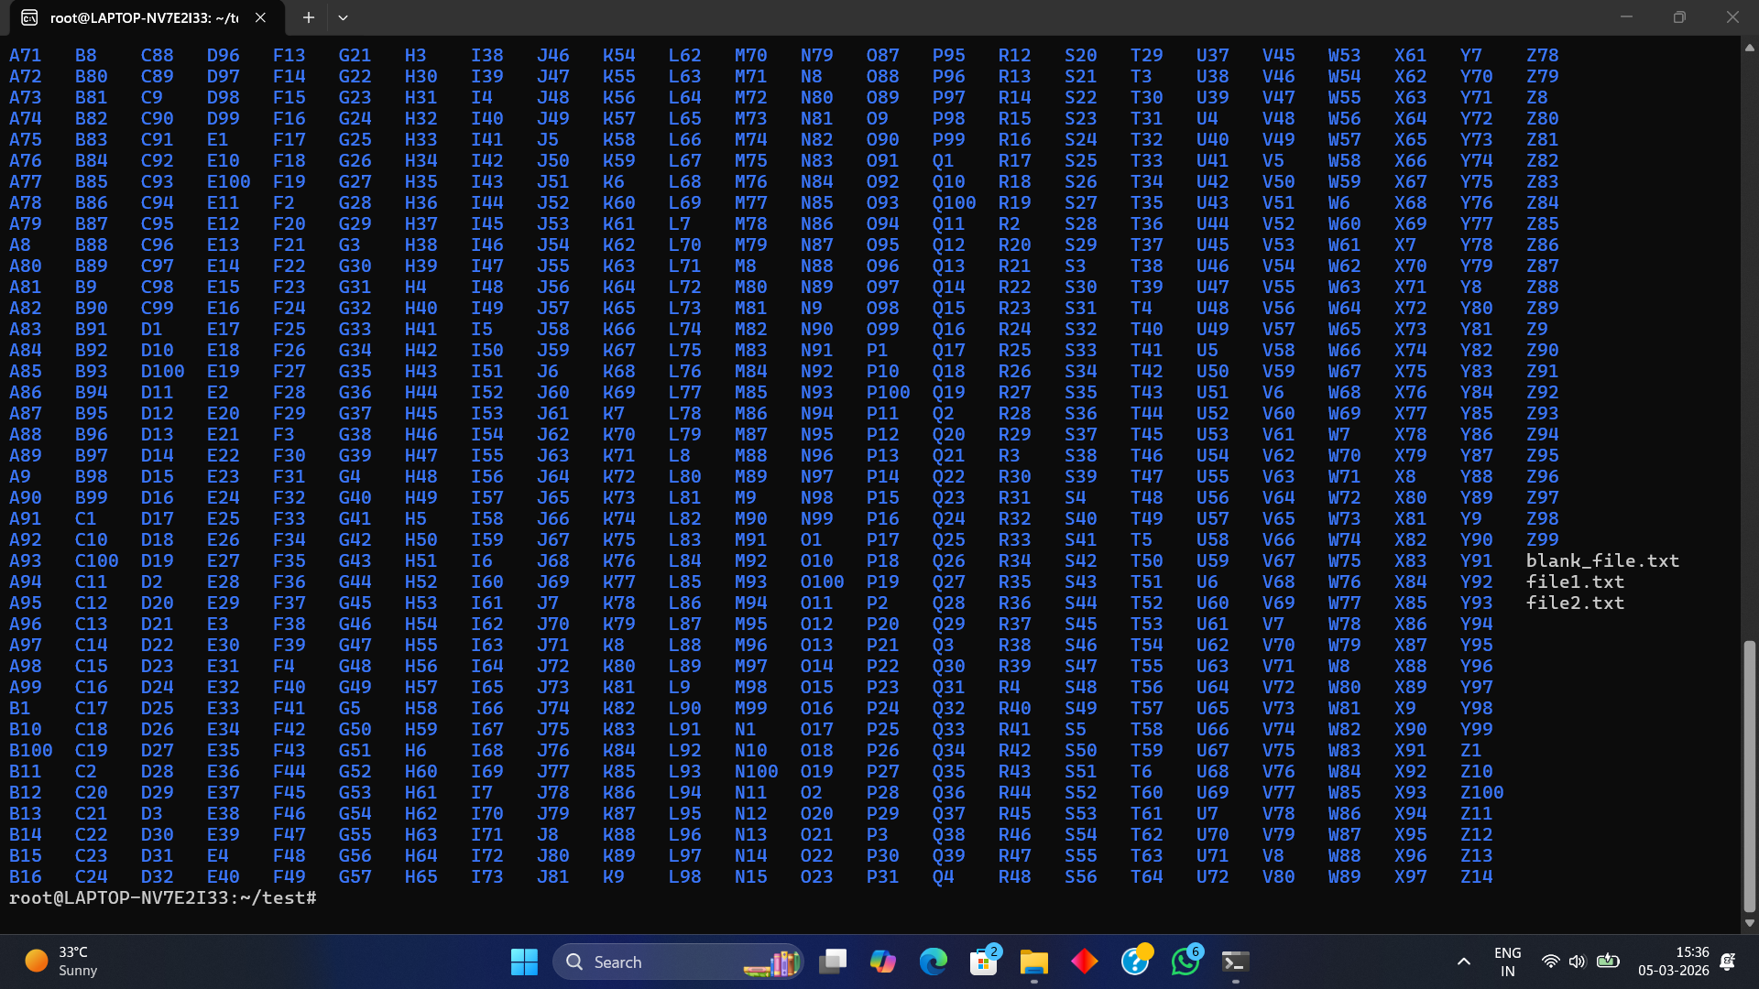Open the Windows Start menu
Screen dimensions: 1759x989
click(524, 962)
